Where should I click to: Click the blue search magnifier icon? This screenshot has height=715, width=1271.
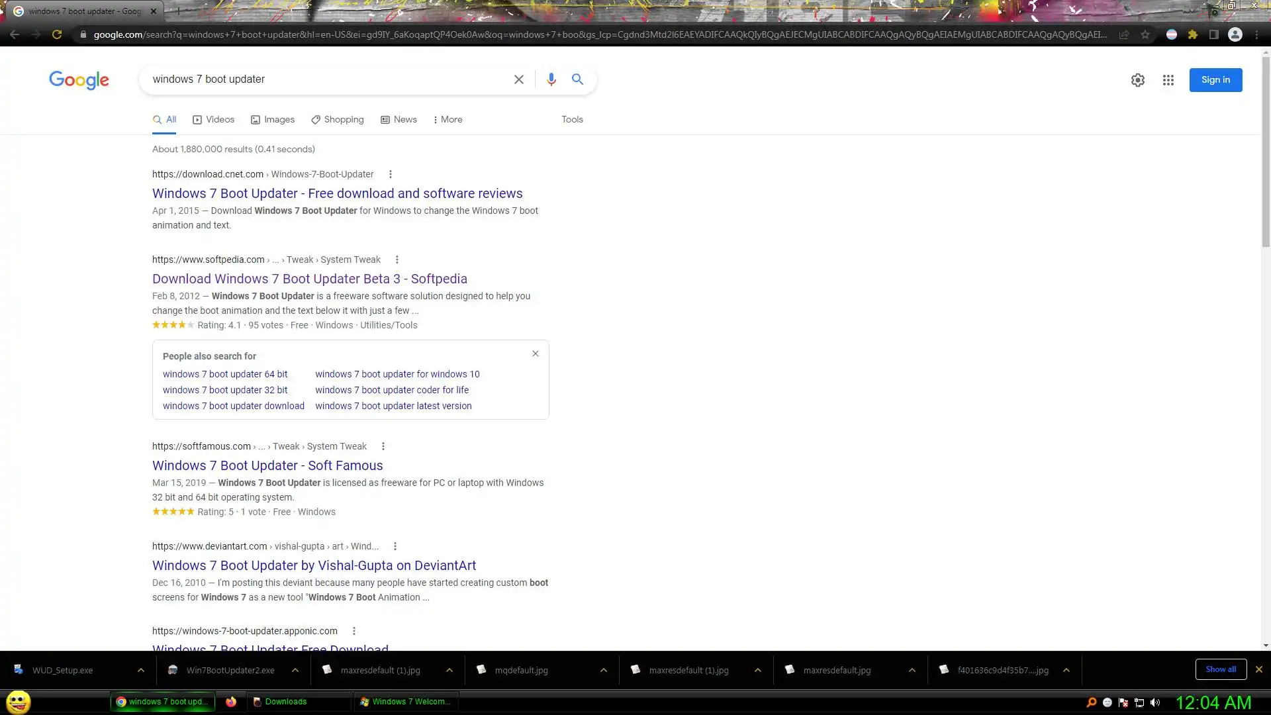click(577, 79)
